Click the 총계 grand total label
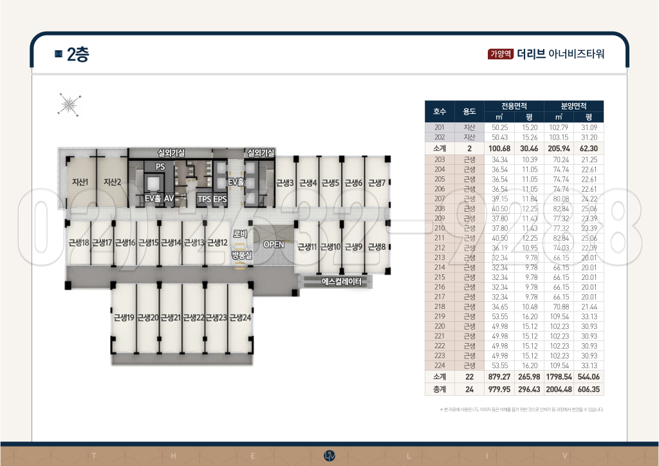 (440, 389)
